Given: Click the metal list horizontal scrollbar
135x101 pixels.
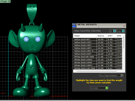Looking at the screenshot, I should click(x=96, y=71).
